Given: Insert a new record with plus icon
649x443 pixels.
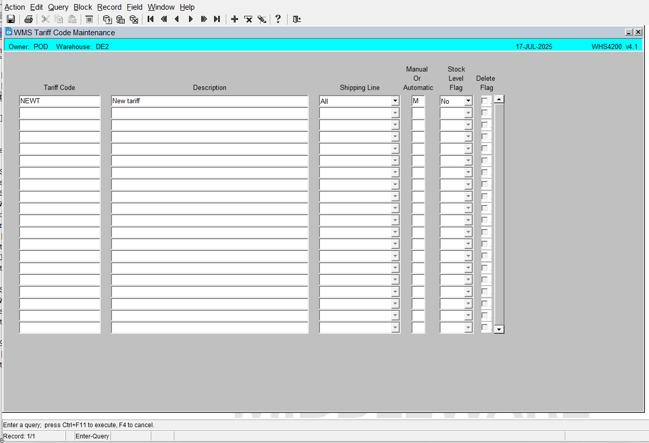Looking at the screenshot, I should (235, 19).
